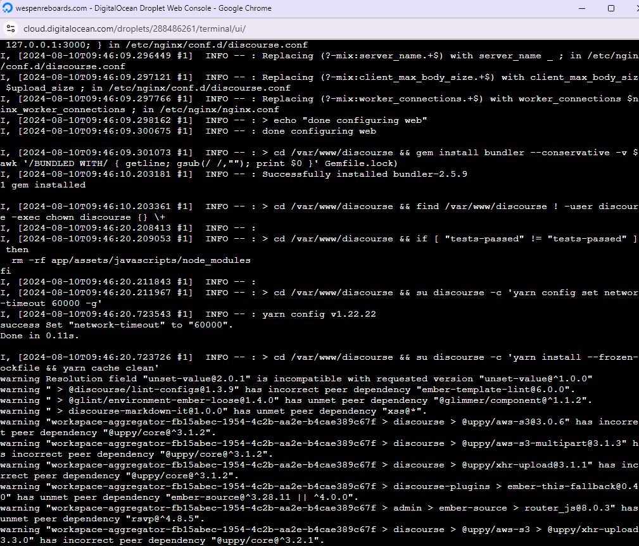Click the discourse-markdown-it@1.0.0 warning line
639x546 pixels.
pyautogui.click(x=213, y=411)
